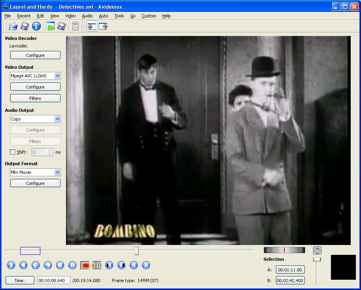361x290 pixels.
Task: Click the Time: button
Action: pos(19,281)
